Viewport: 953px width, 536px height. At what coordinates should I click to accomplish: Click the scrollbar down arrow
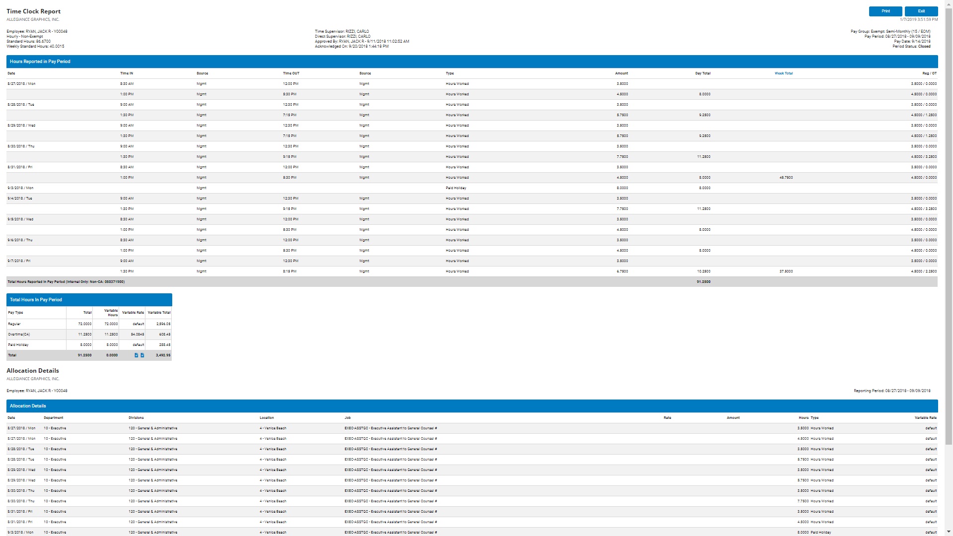pos(949,532)
